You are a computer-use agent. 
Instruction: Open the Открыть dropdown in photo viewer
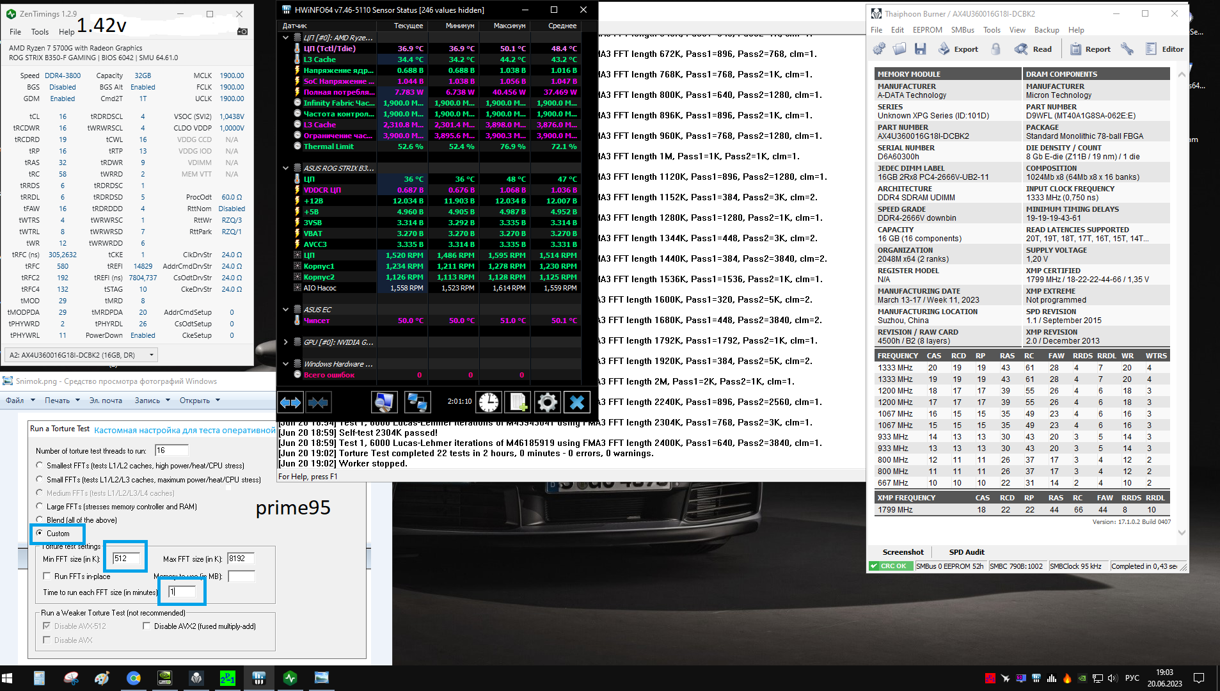point(200,401)
